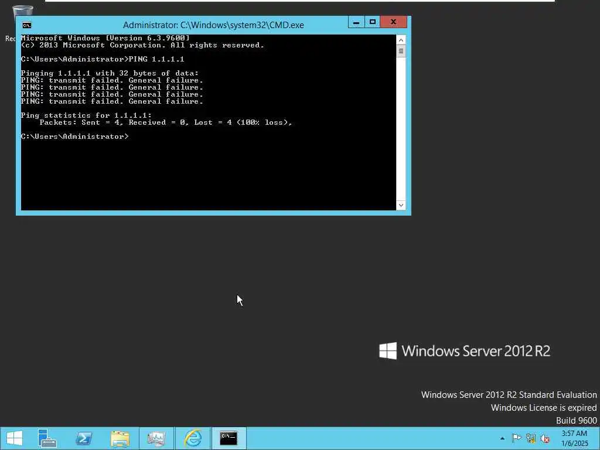This screenshot has width=600, height=450.
Task: Open File Explorer from the taskbar
Action: click(x=120, y=438)
